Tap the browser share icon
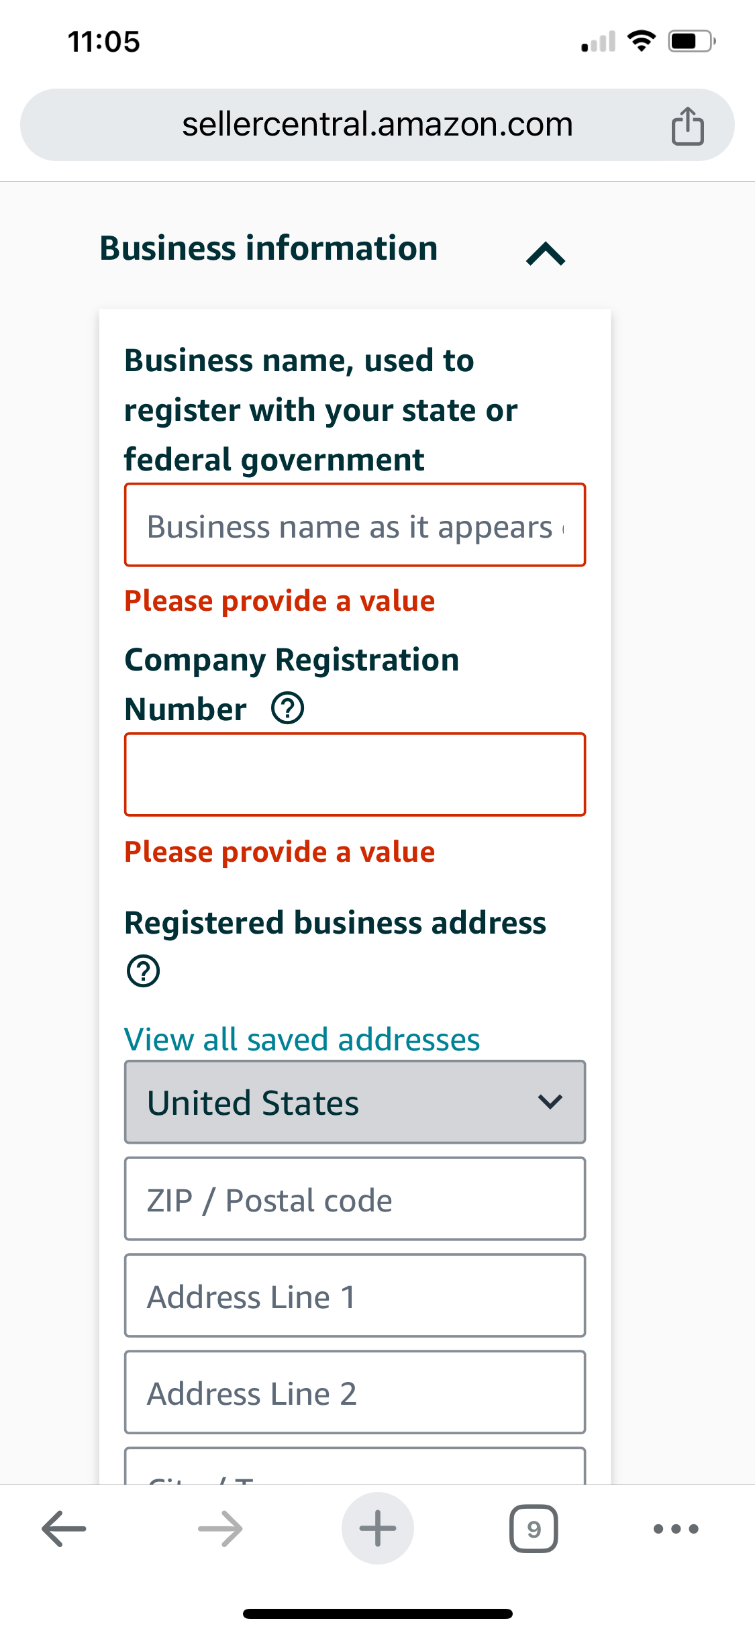Image resolution: width=755 pixels, height=1635 pixels. [687, 126]
